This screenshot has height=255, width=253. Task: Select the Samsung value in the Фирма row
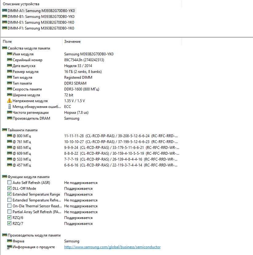72,241
